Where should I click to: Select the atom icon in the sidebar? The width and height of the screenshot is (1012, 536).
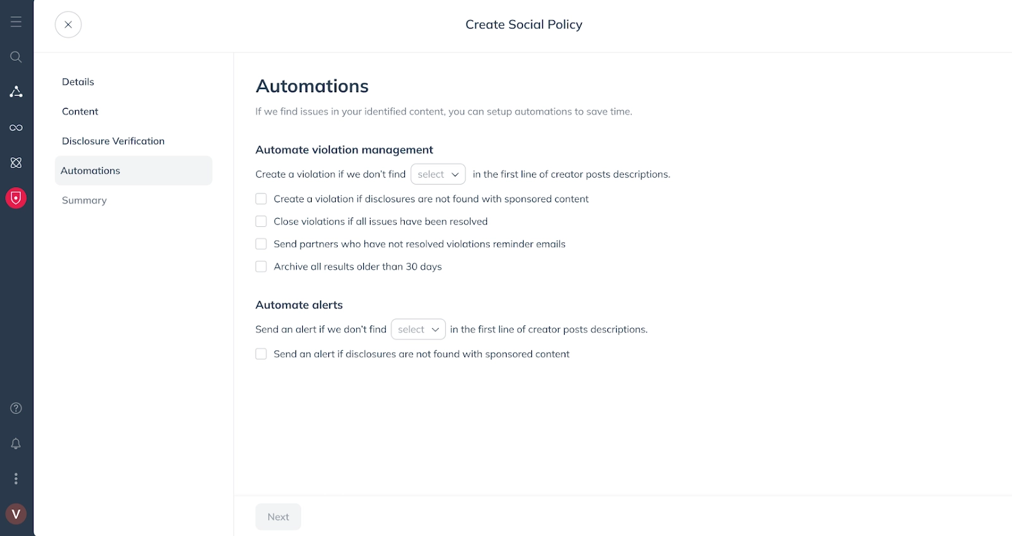point(16,162)
